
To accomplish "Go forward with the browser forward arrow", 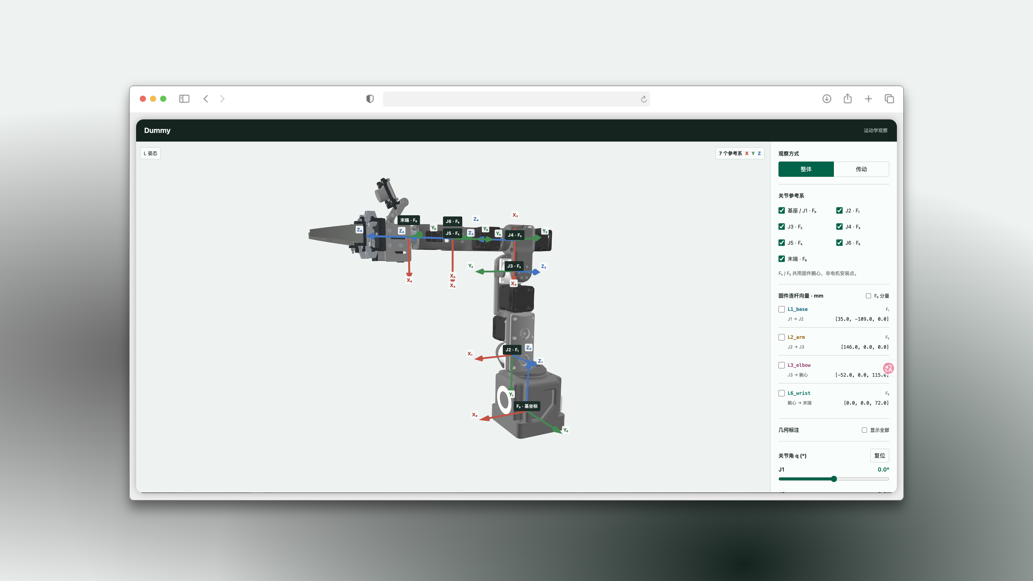I will [x=222, y=99].
